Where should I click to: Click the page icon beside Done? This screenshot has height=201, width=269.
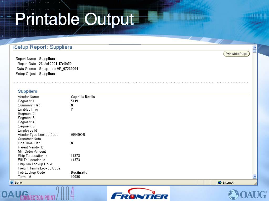pyautogui.click(x=12, y=182)
